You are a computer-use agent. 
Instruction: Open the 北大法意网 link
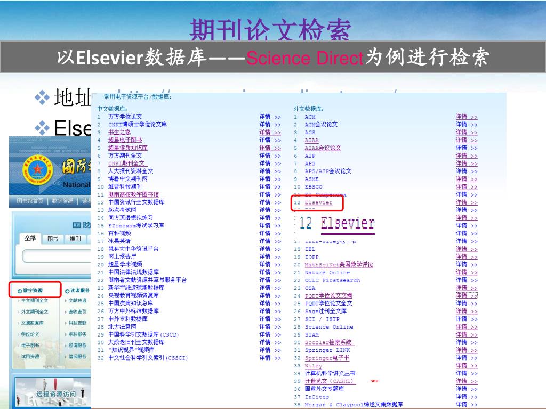coord(122,326)
